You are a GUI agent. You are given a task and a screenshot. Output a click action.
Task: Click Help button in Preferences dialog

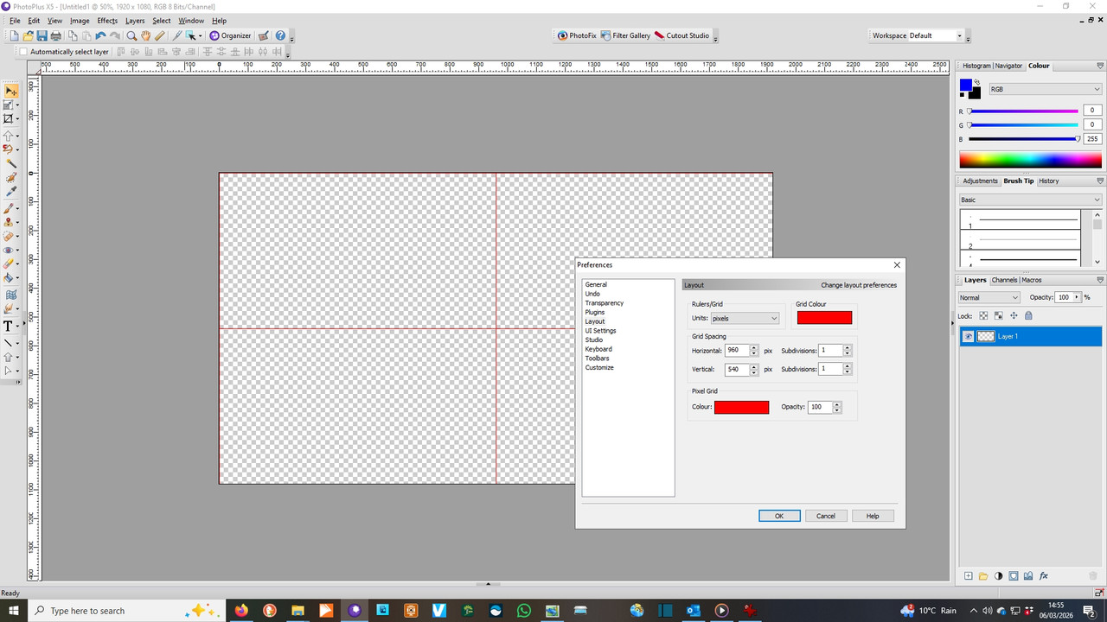point(873,516)
